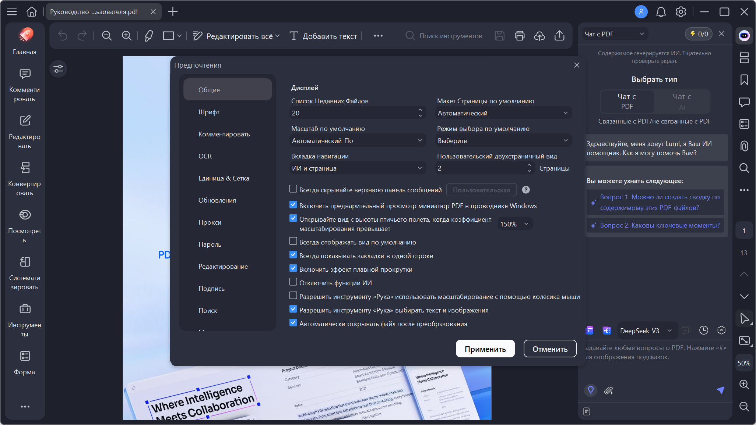Open the 150% zoom ratio dropdown

point(514,224)
